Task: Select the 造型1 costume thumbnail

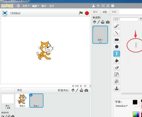Action: coord(100,35)
